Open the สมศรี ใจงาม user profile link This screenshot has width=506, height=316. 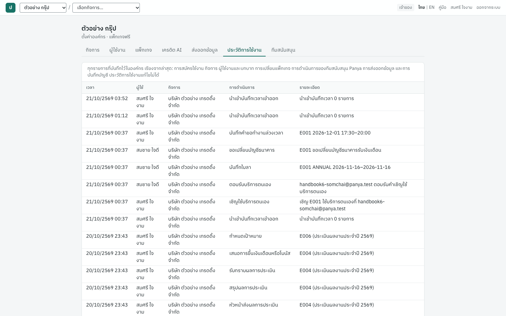(x=461, y=7)
